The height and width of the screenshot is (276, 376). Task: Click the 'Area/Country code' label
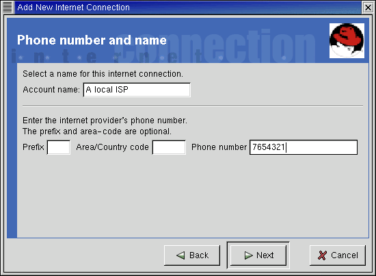click(x=113, y=147)
